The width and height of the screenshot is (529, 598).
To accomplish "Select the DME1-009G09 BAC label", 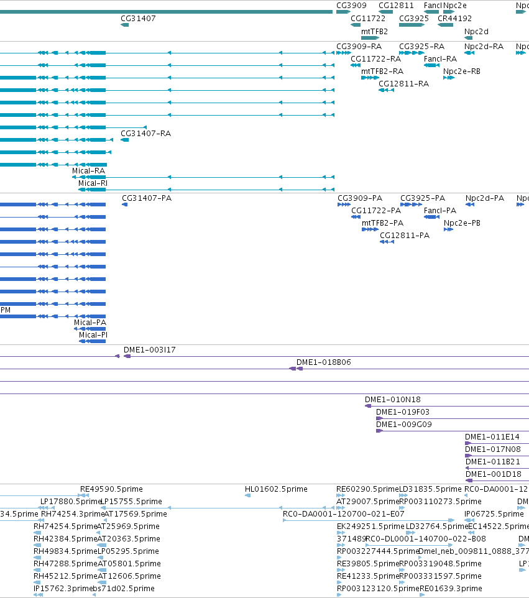I will tap(404, 425).
